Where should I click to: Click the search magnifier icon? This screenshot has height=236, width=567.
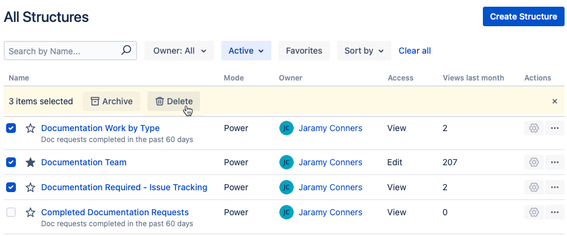[x=126, y=51]
